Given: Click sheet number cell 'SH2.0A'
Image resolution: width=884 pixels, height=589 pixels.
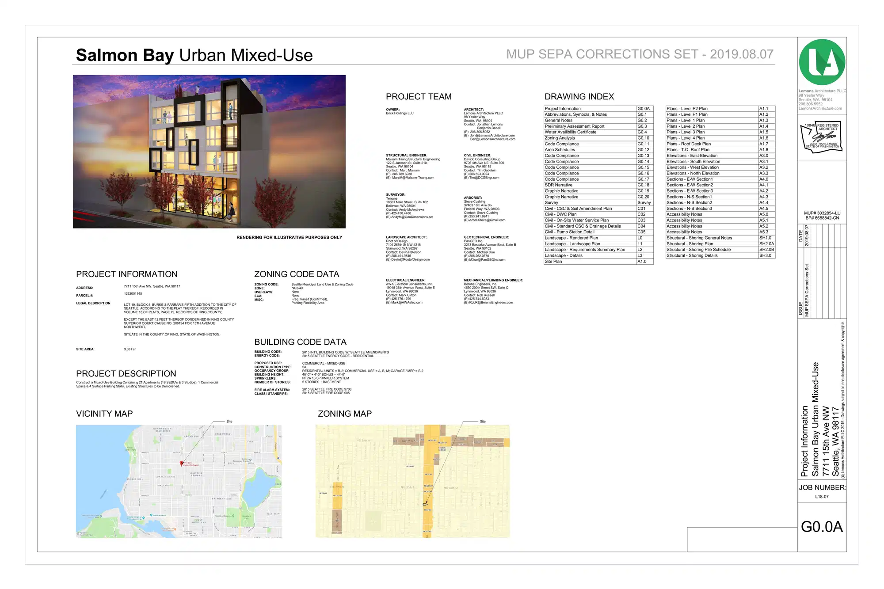Looking at the screenshot, I should click(x=767, y=244).
